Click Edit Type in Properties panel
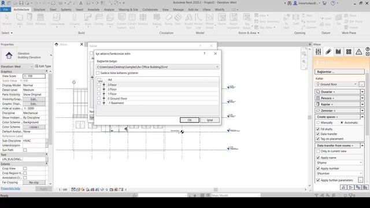Image resolution: width=370 pixels, height=208 pixels. 43,66
